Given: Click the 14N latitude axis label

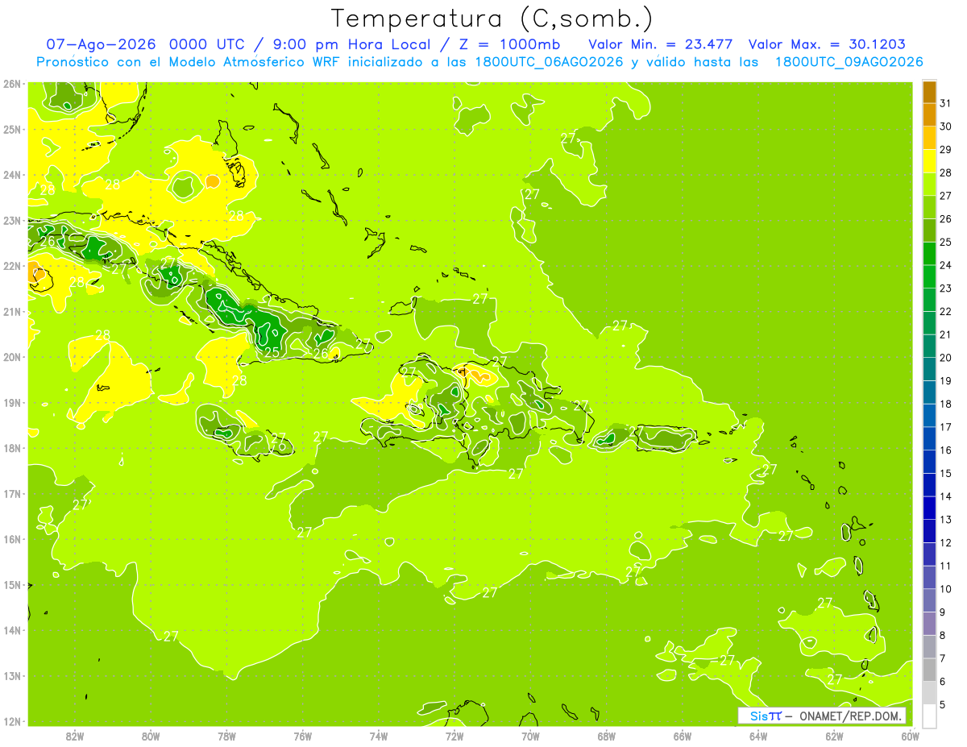Looking at the screenshot, I should click(x=12, y=630).
